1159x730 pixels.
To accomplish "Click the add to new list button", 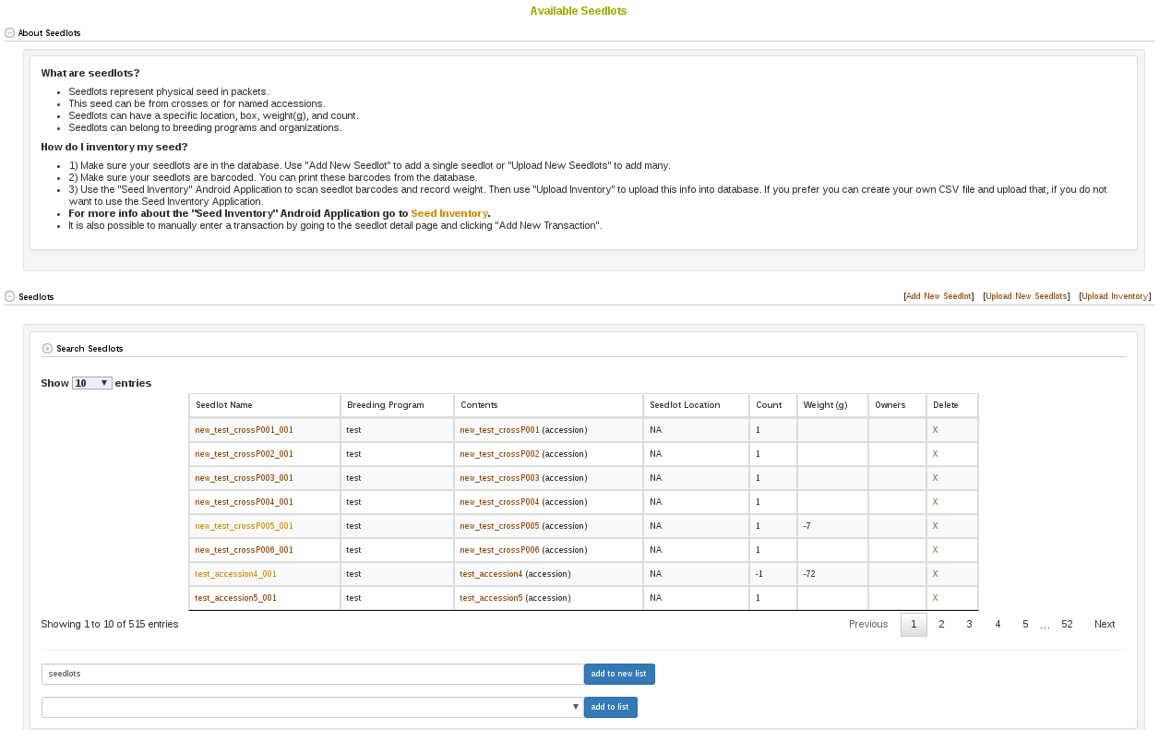I will coord(619,674).
